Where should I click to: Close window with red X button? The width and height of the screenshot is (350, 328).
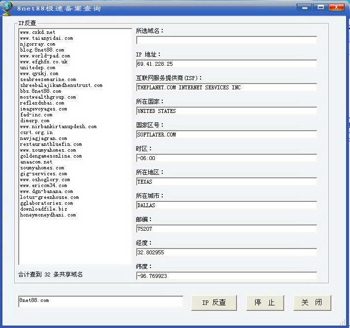coord(336,7)
